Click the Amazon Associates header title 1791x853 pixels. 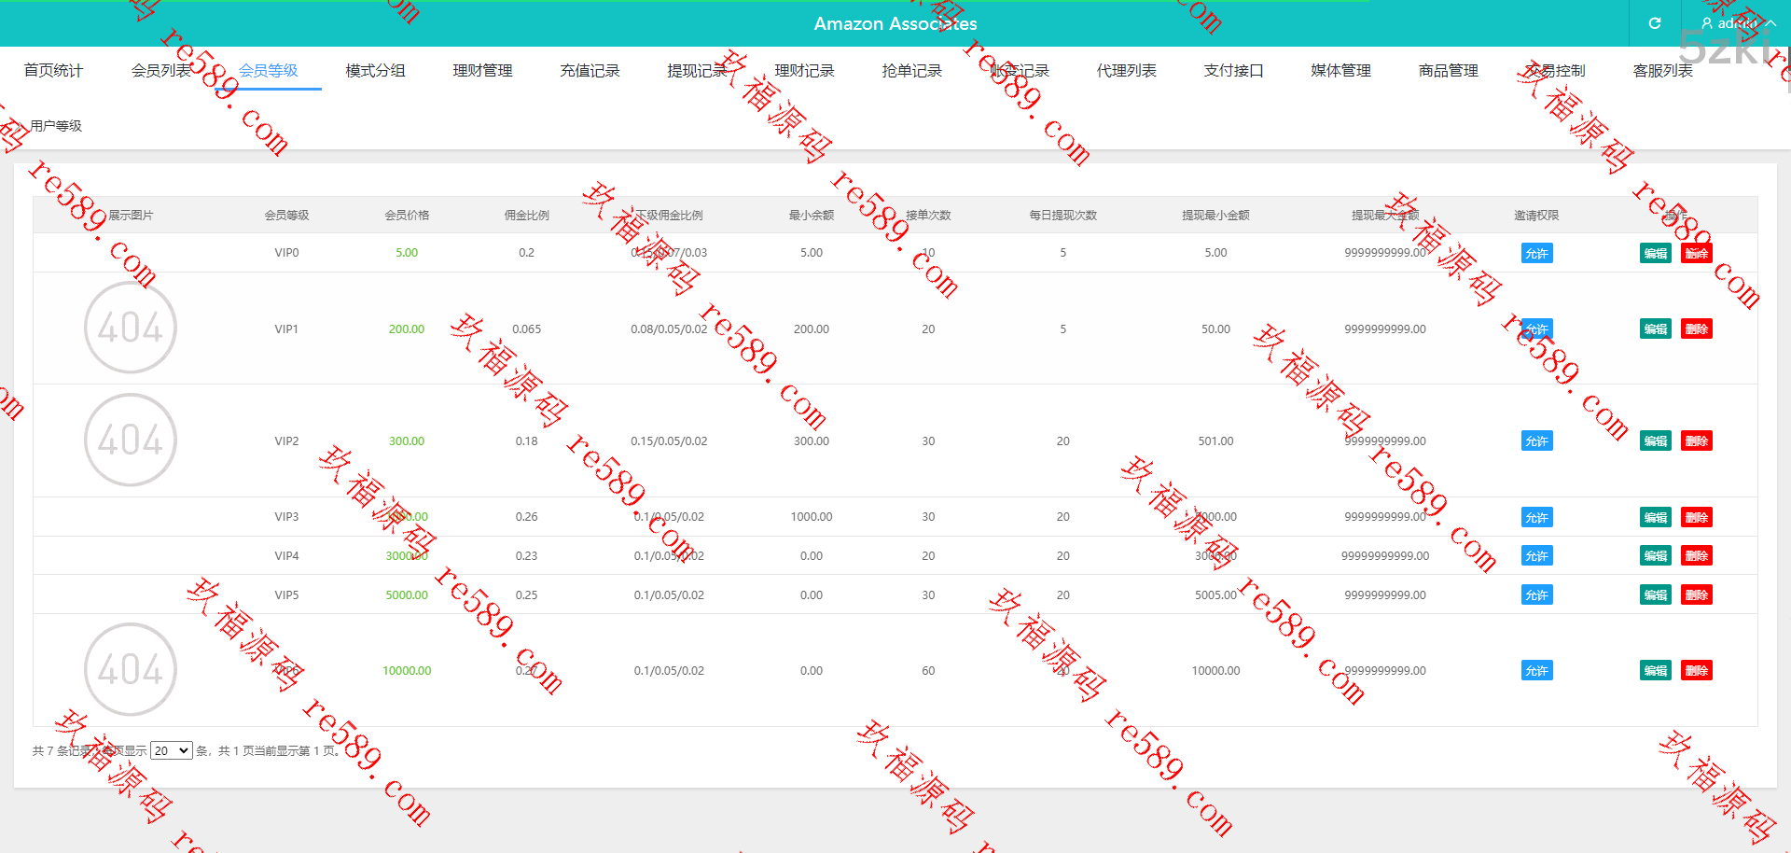(x=895, y=23)
